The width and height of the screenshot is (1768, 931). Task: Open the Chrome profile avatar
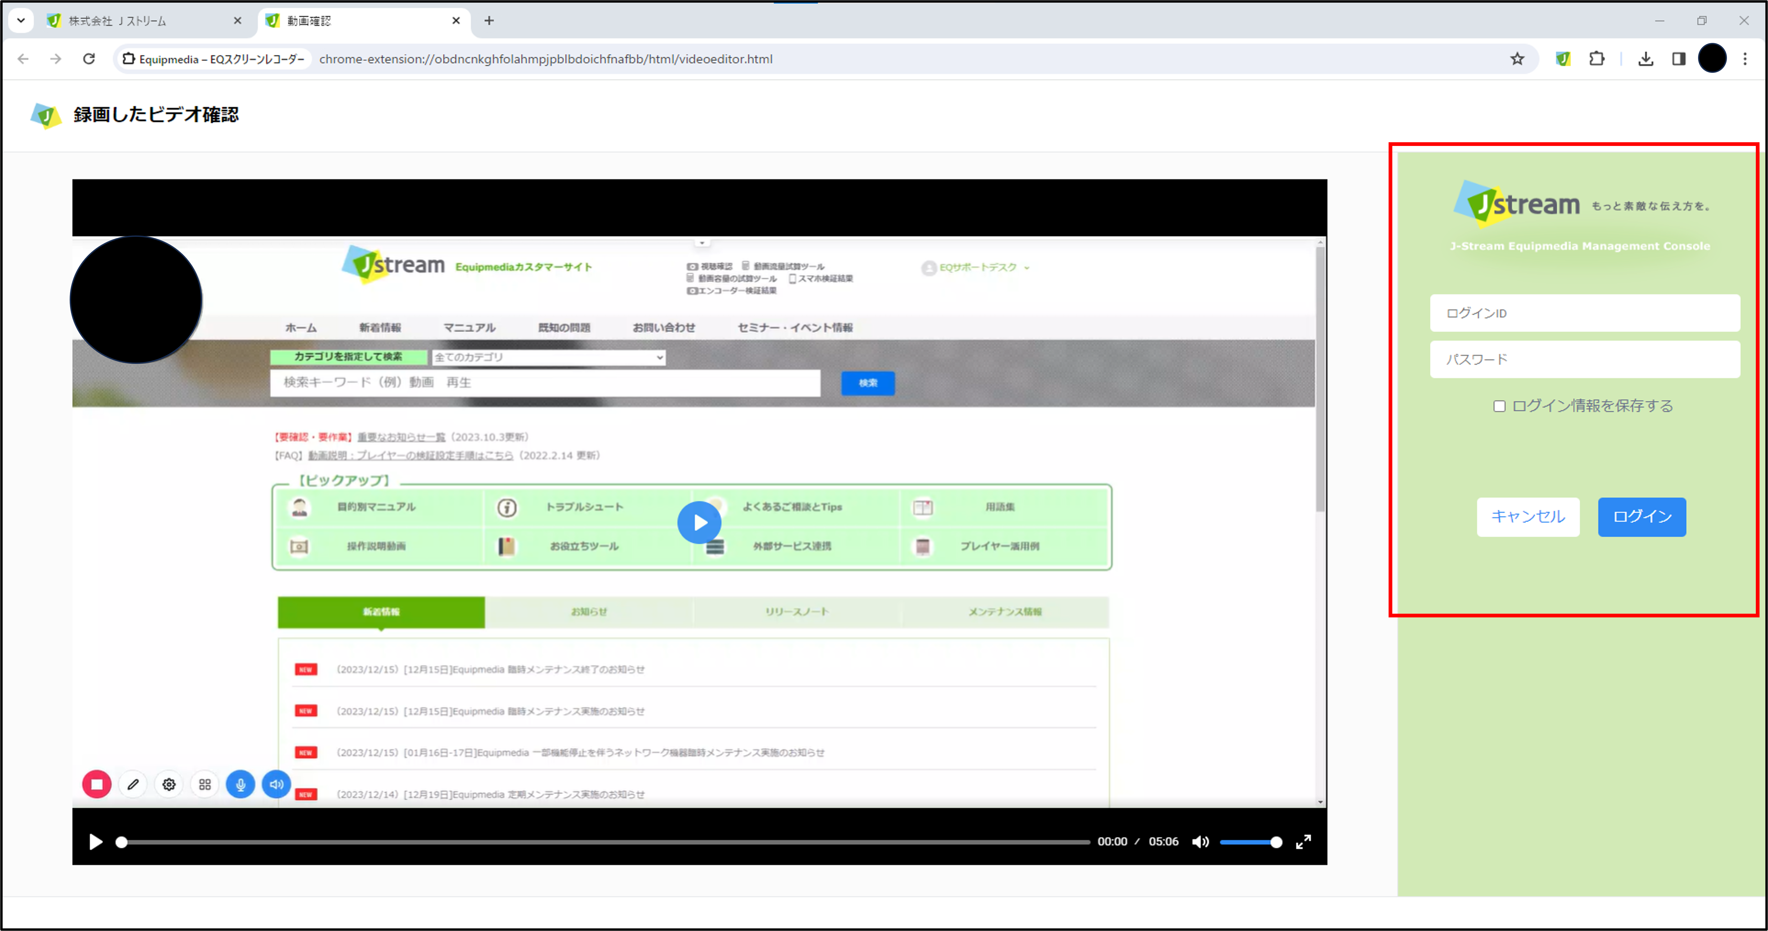point(1712,58)
